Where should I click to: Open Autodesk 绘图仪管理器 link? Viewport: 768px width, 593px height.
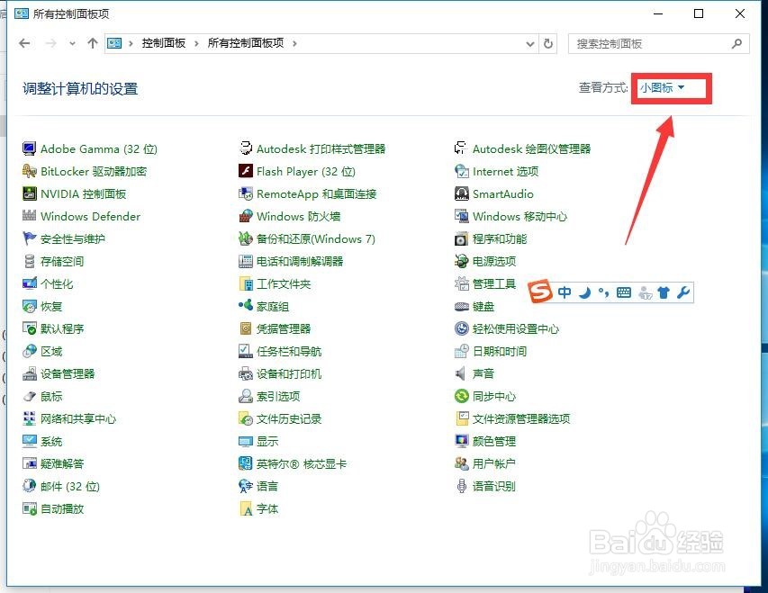(x=531, y=148)
